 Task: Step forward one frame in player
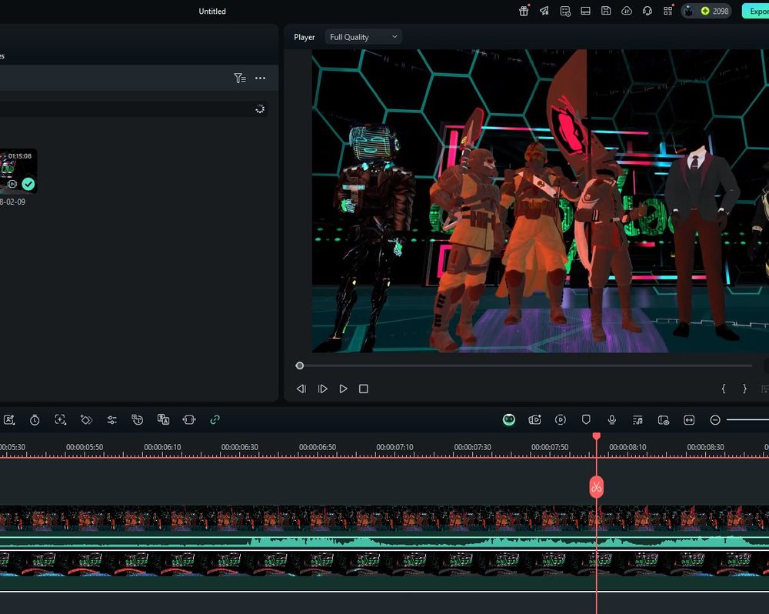tap(322, 389)
